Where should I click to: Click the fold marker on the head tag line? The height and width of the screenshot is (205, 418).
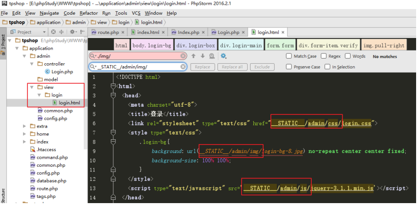tap(113, 95)
